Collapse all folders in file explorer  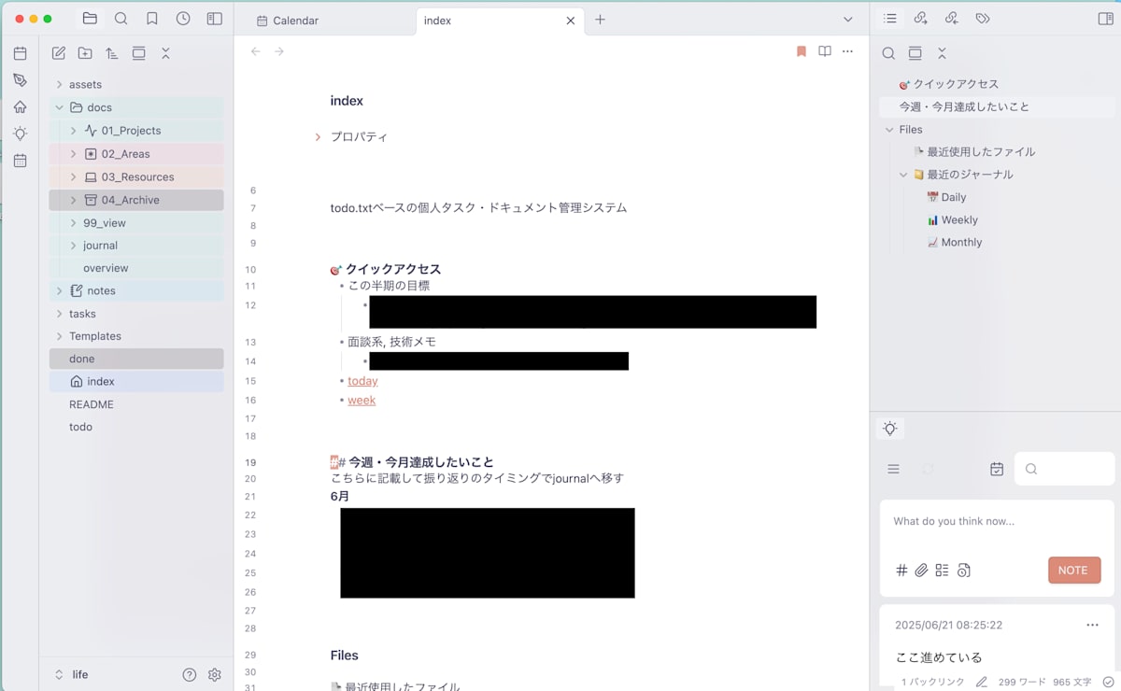coord(165,53)
